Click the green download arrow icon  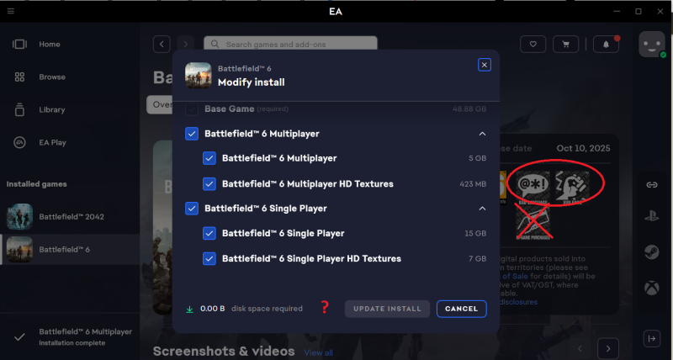click(189, 309)
